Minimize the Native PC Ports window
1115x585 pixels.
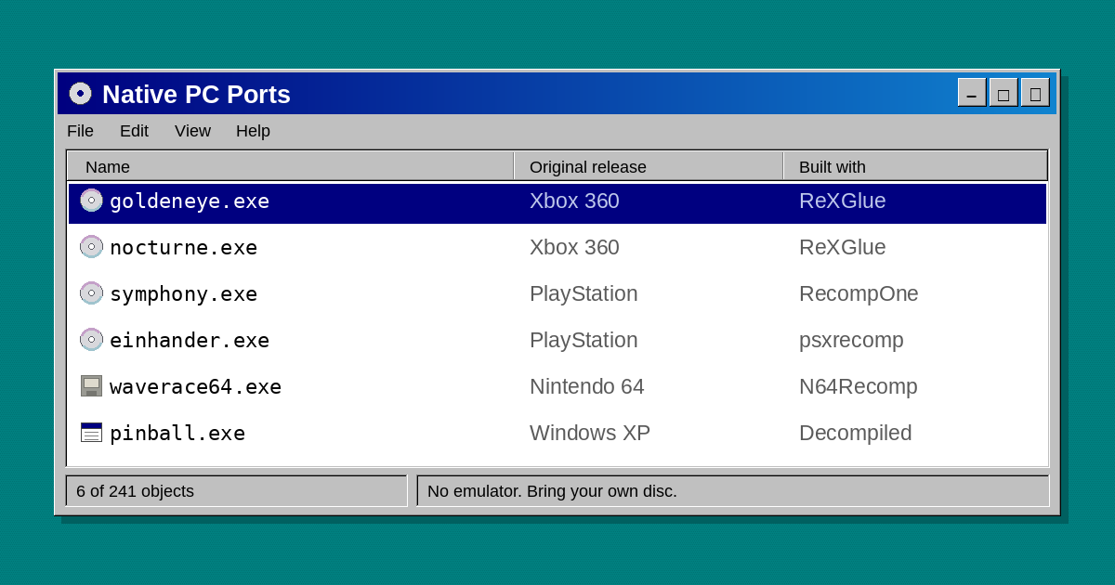pos(972,93)
